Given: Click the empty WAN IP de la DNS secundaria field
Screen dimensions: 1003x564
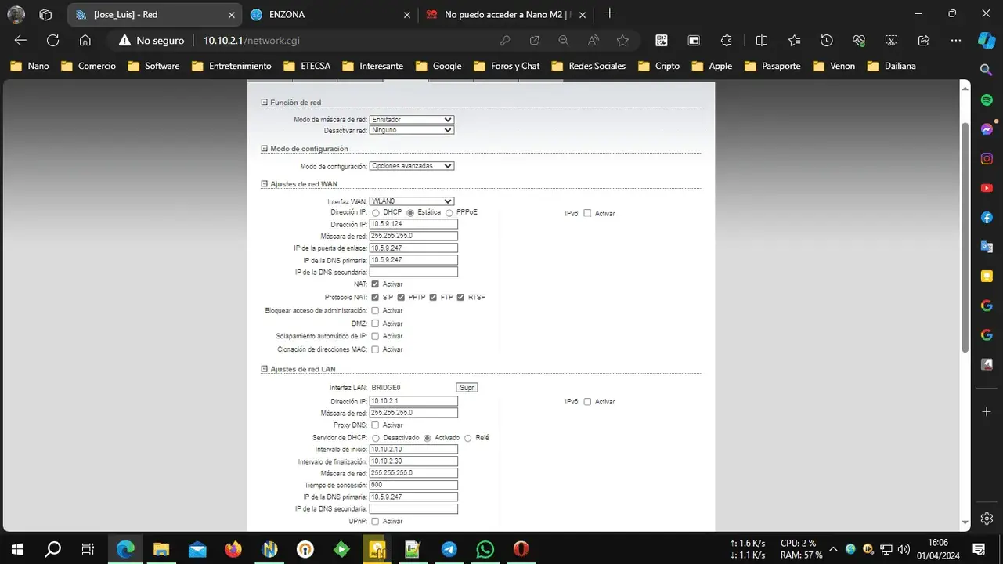Looking at the screenshot, I should [x=413, y=272].
